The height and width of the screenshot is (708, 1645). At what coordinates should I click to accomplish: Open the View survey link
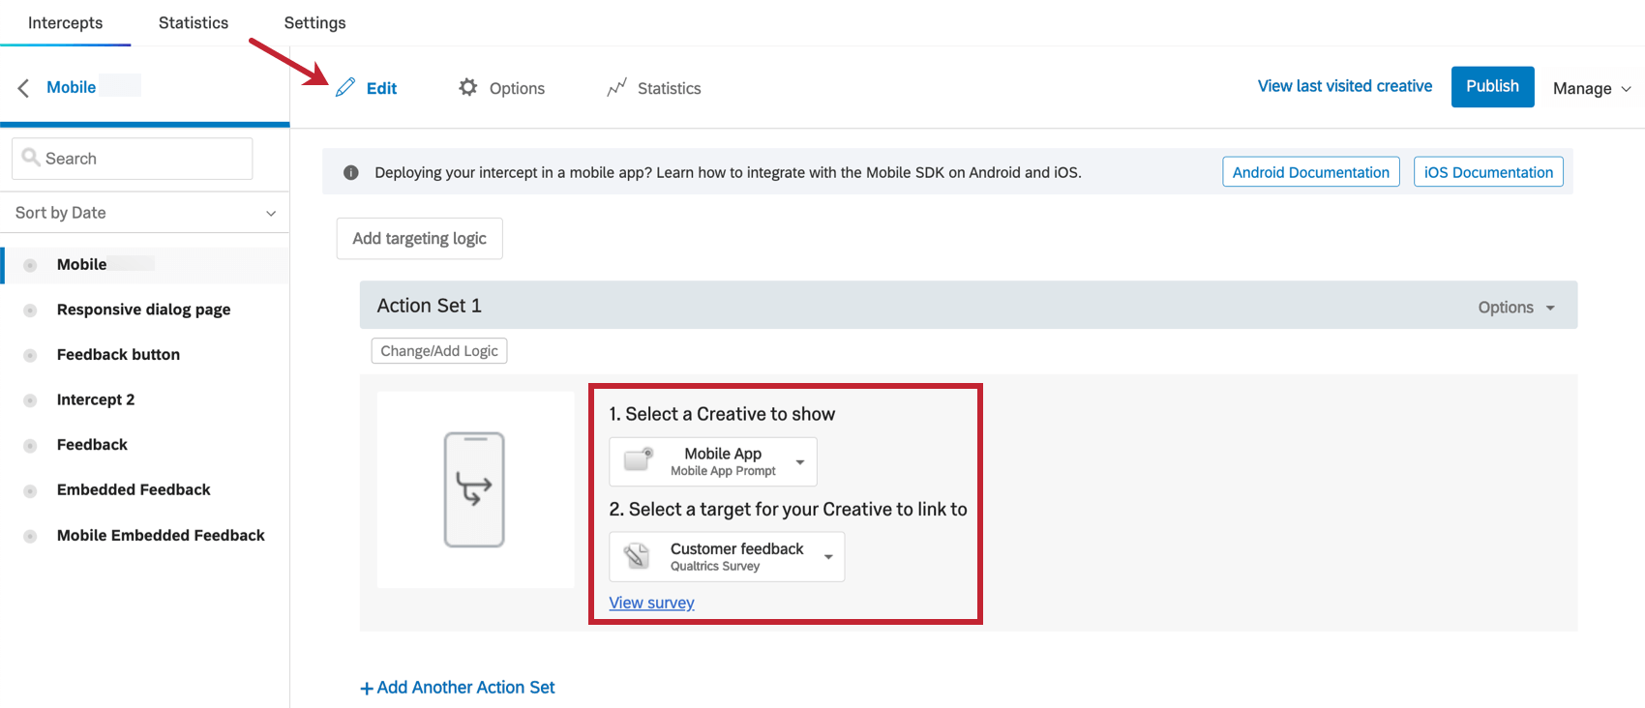coord(651,602)
